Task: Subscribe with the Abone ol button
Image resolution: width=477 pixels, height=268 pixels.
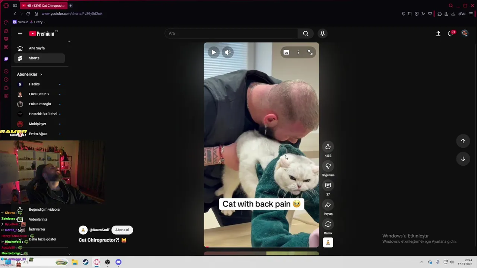Action: coord(122,230)
